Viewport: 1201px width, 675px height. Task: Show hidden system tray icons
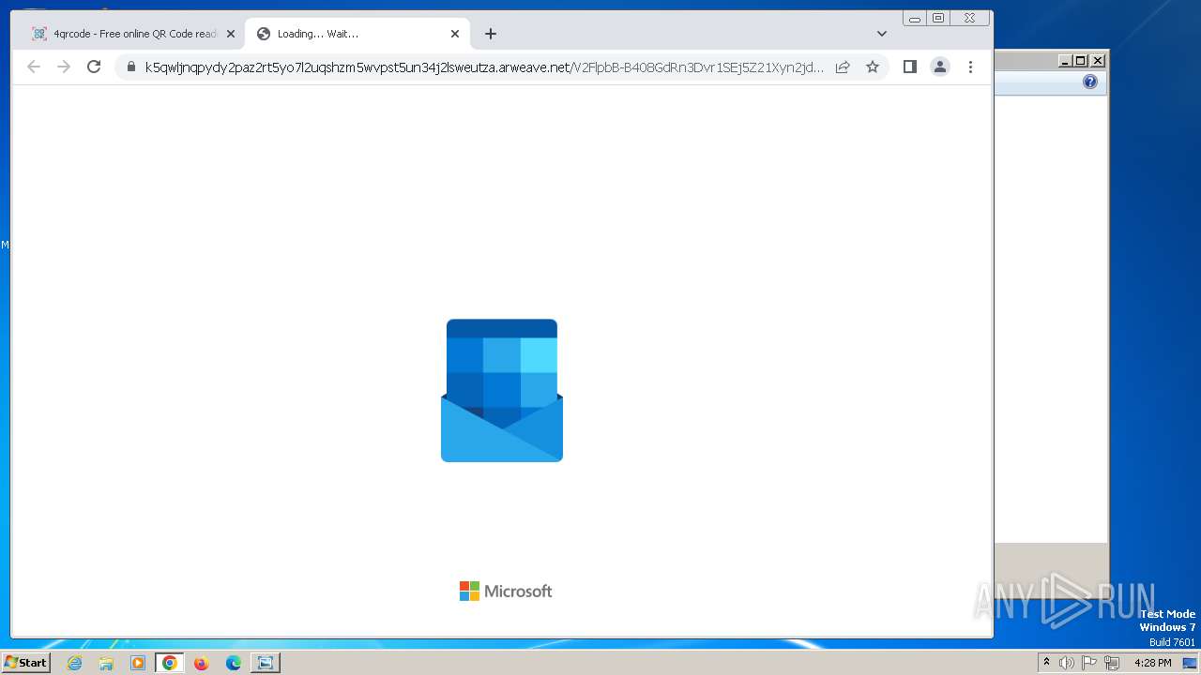pos(1046,662)
